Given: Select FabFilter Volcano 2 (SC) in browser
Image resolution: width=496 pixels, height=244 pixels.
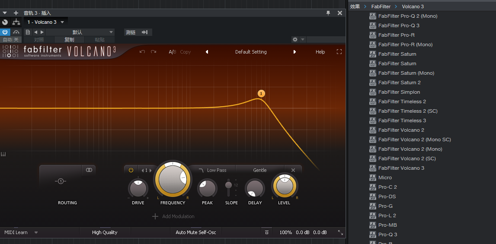Looking at the screenshot, I should pos(407,158).
